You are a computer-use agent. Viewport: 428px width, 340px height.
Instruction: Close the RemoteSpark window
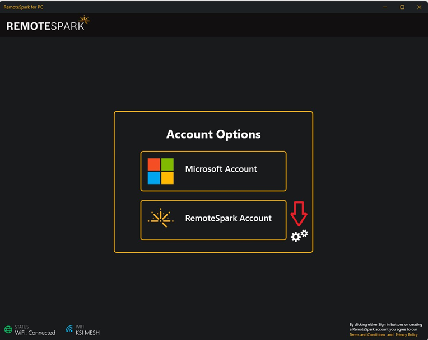[419, 7]
